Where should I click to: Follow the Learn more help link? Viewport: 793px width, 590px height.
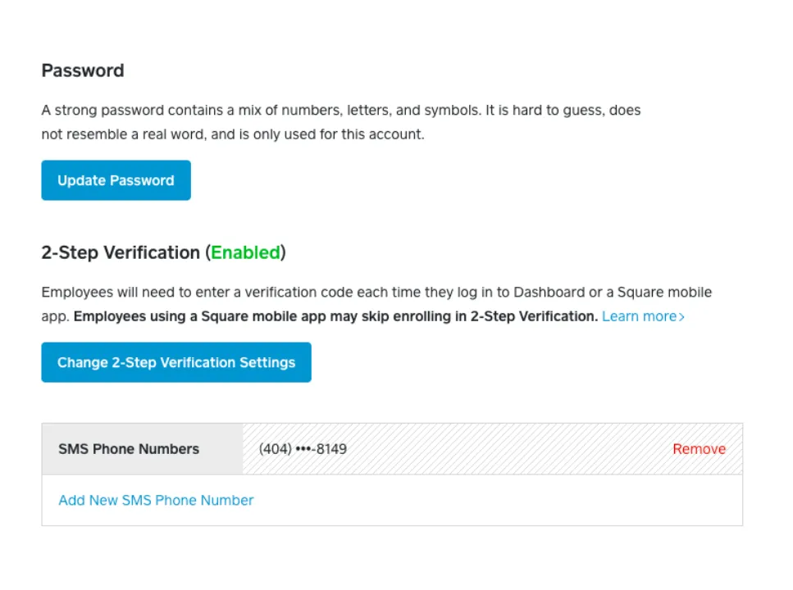638,316
